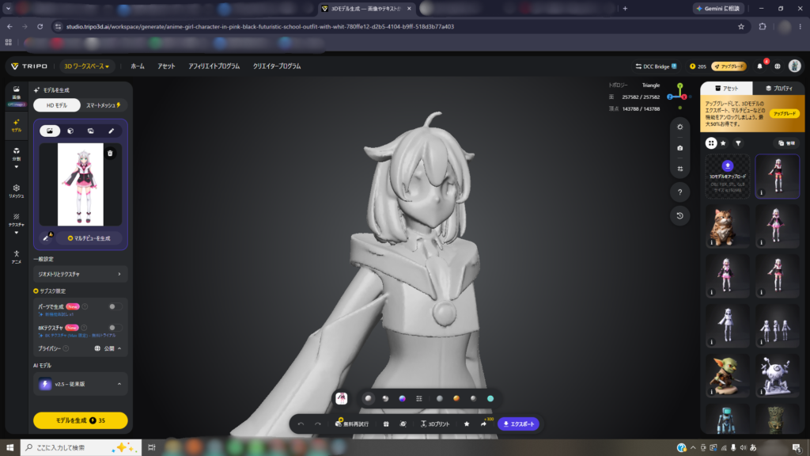The width and height of the screenshot is (810, 456).
Task: Open the アフィリエイトプログラム menu item
Action: click(214, 66)
